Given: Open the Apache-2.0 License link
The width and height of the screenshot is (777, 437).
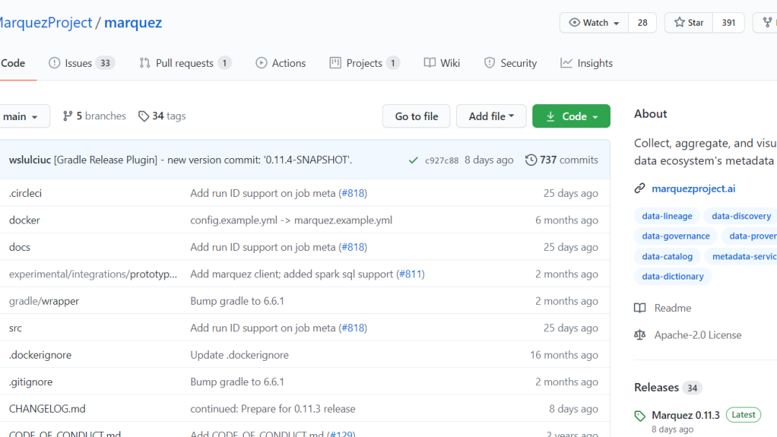Looking at the screenshot, I should [698, 335].
